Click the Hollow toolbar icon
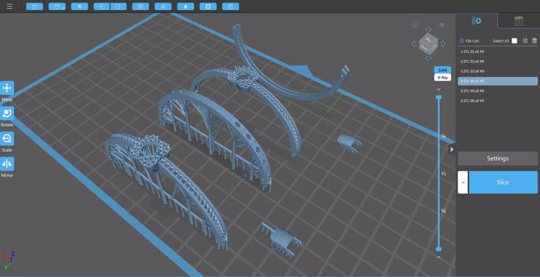Screen dimensions: 540x277 click(186, 6)
